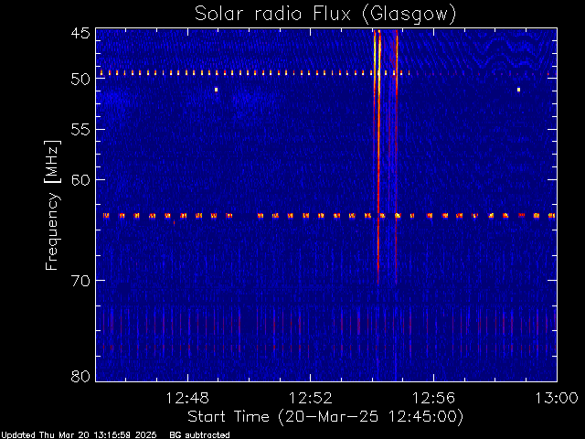
Task: Click the isolated bright dot near 12:49
Action: click(x=216, y=90)
